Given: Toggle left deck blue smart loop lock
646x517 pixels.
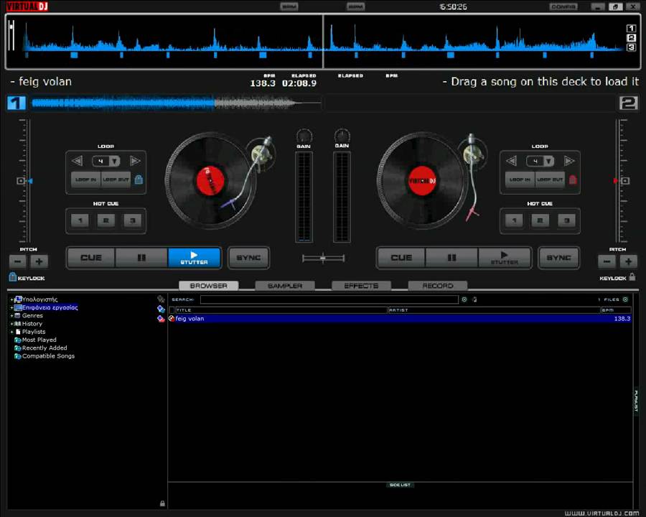Looking at the screenshot, I should pos(139,180).
